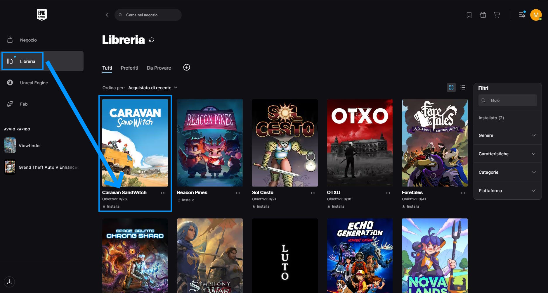Launch Grand Theft Auto V quick icon
This screenshot has width=548, height=293.
point(10,167)
